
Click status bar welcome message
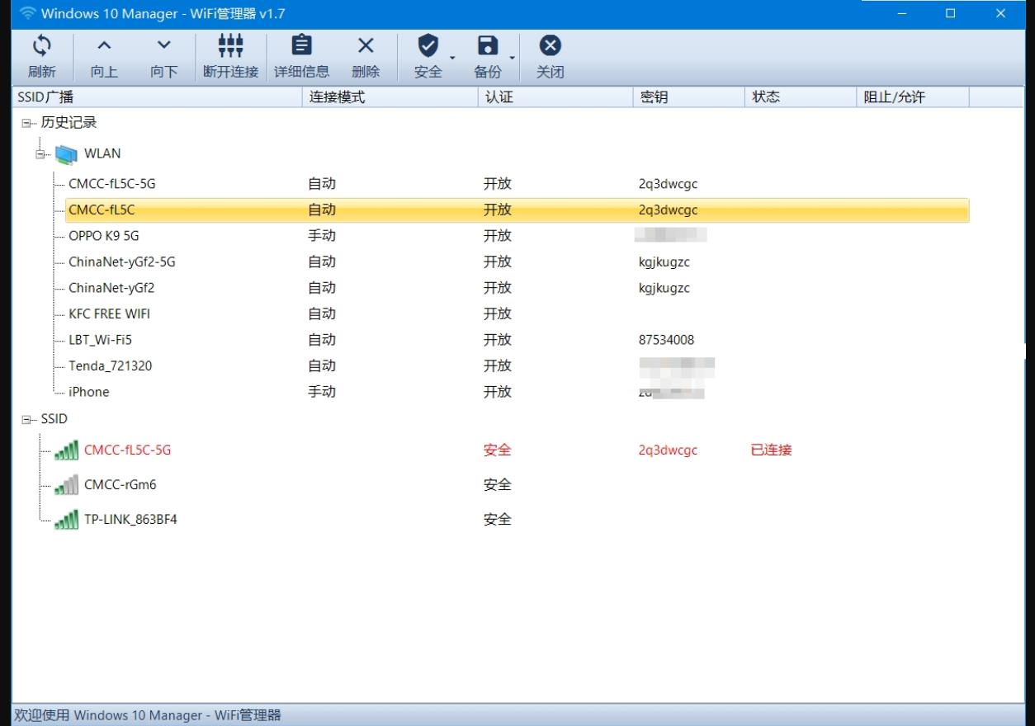148,715
